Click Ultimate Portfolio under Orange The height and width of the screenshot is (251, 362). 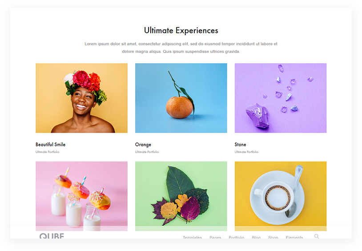147,152
